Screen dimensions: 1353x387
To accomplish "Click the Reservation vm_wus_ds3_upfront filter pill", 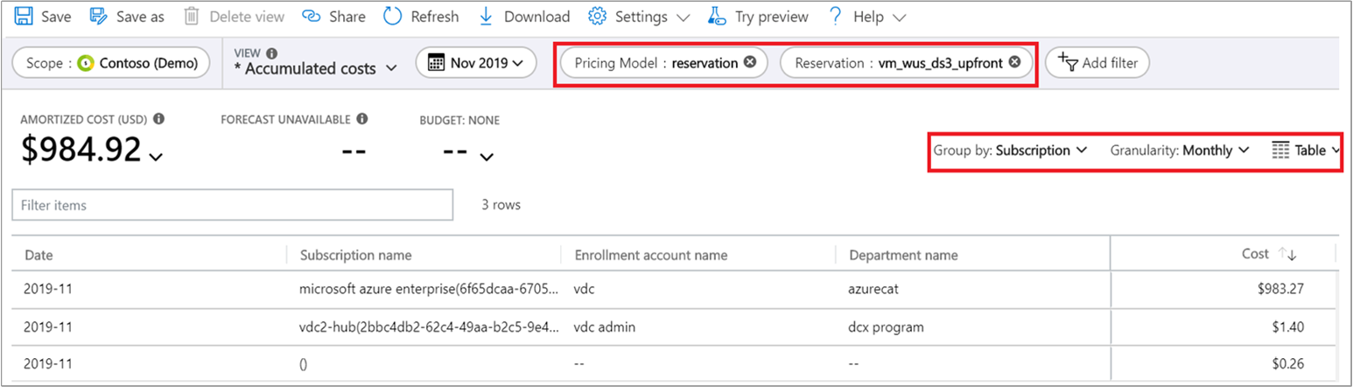I will [907, 63].
